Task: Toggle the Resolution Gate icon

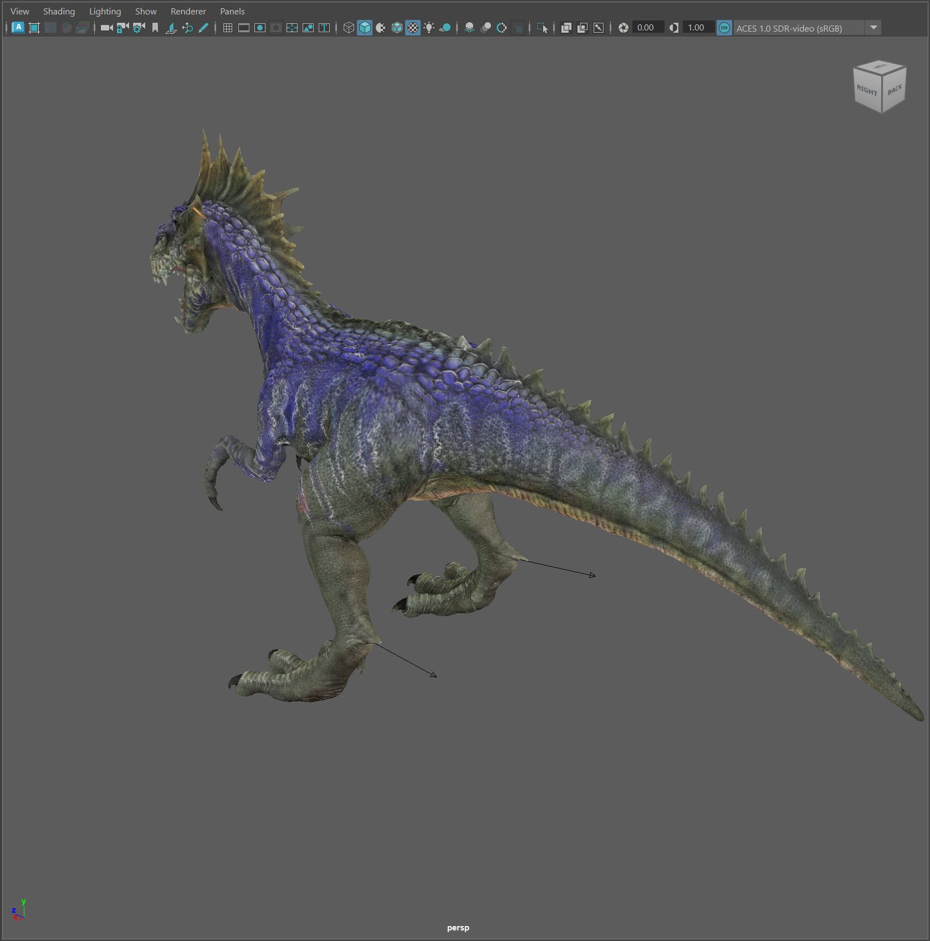Action: pyautogui.click(x=260, y=28)
